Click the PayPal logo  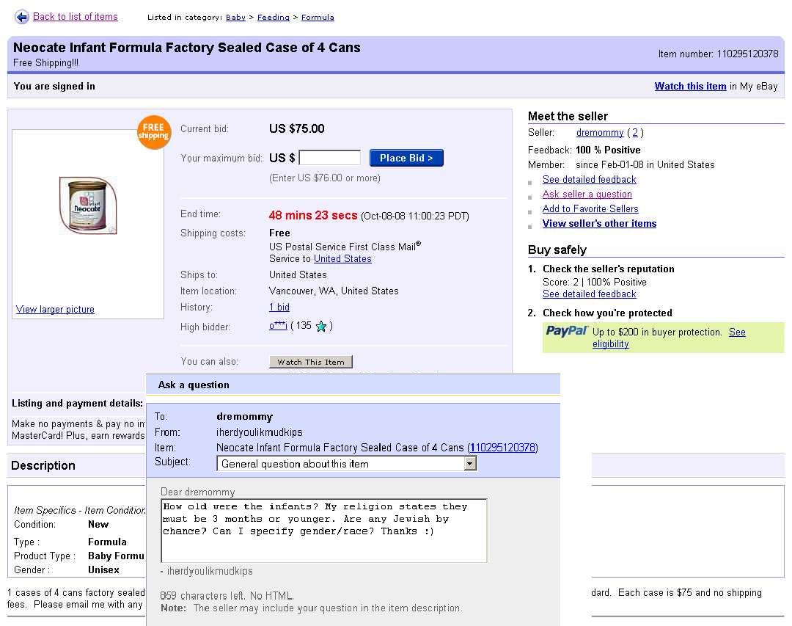(x=566, y=331)
